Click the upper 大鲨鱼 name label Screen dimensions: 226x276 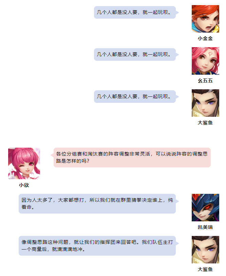click(205, 123)
